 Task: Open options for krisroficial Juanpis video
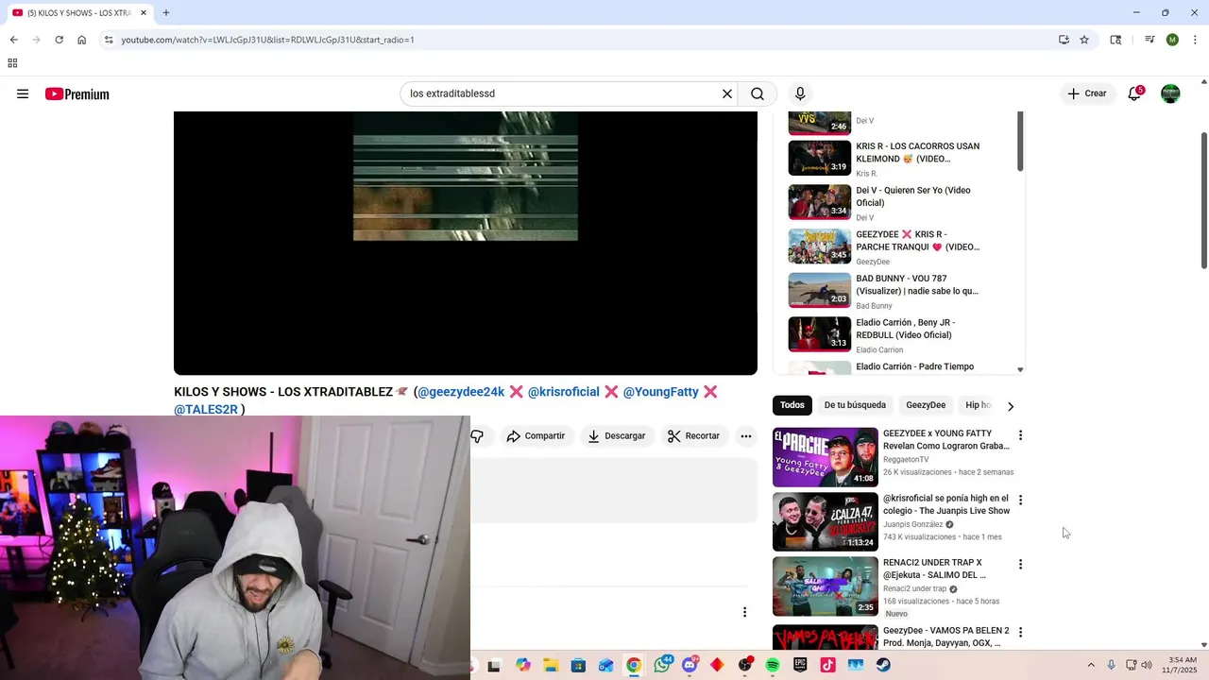pyautogui.click(x=1020, y=500)
